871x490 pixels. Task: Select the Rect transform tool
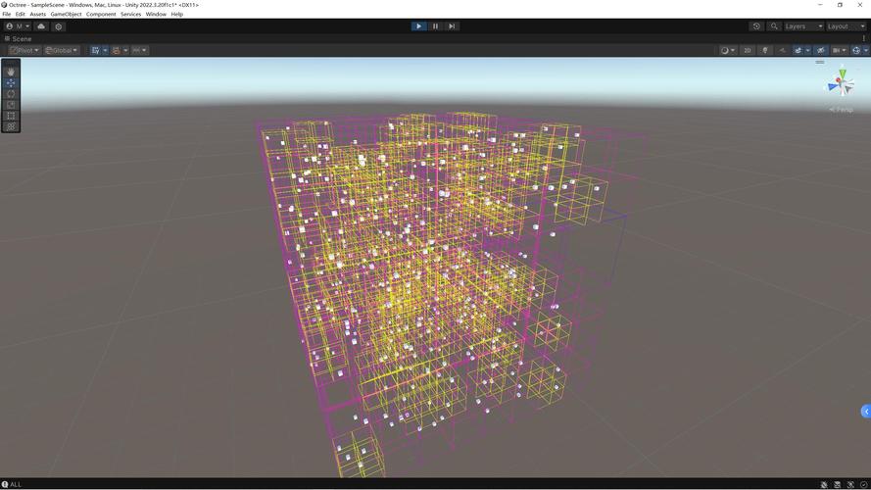tap(11, 116)
